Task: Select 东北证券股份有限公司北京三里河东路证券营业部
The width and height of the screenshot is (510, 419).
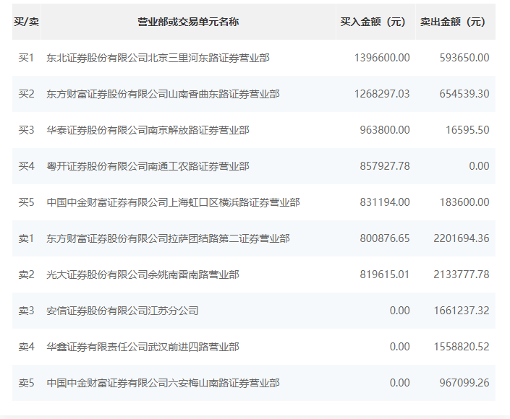Action: click(158, 58)
